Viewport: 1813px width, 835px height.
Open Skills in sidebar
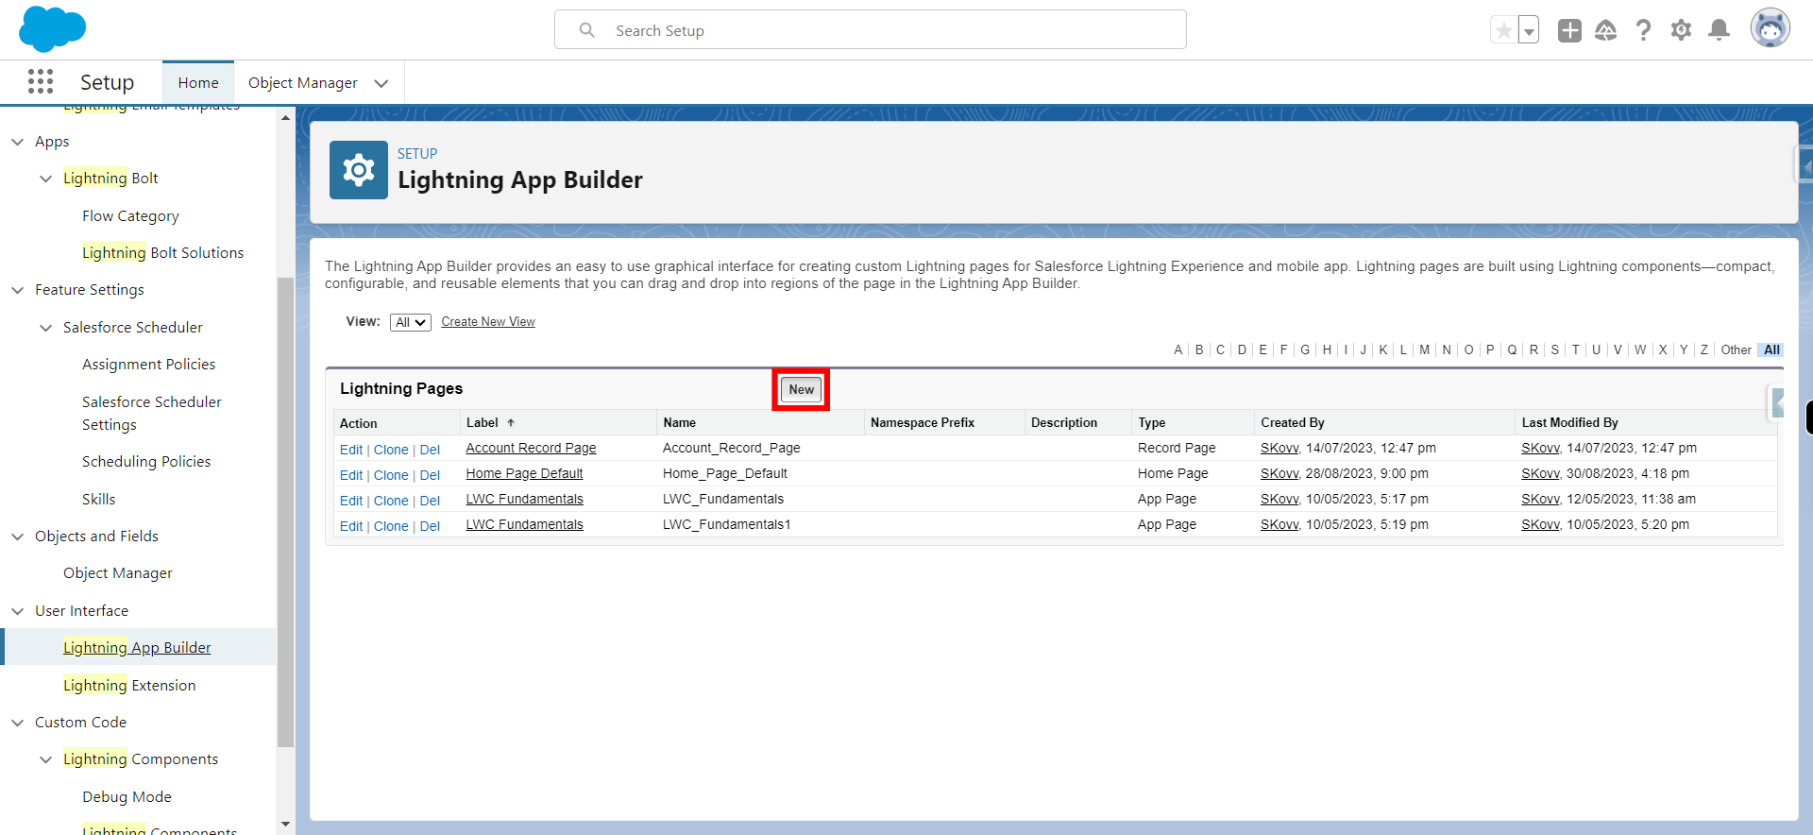pyautogui.click(x=98, y=499)
